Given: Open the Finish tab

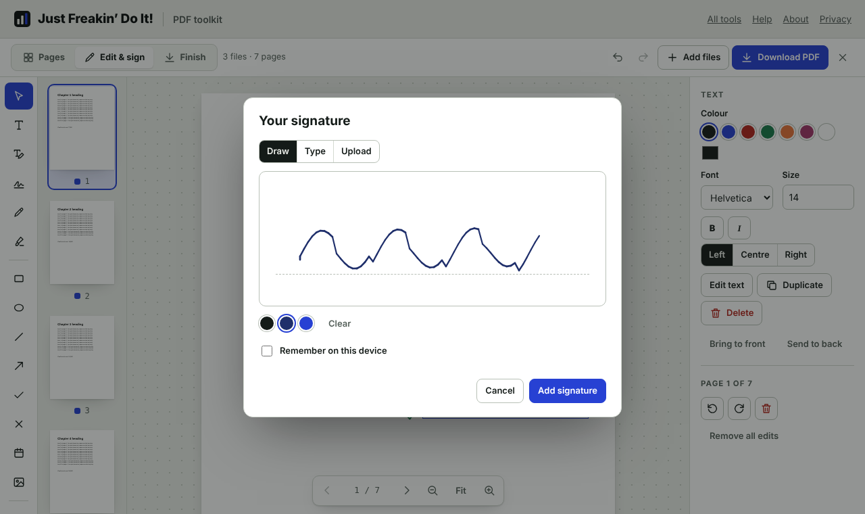Looking at the screenshot, I should 184,57.
